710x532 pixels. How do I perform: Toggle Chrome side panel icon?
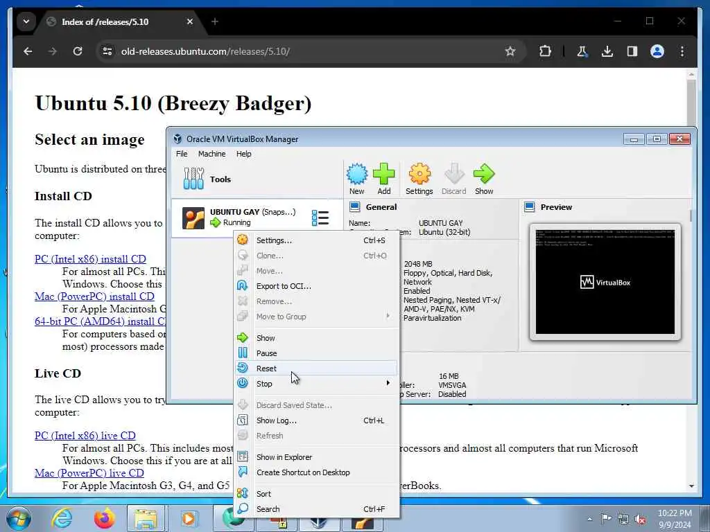point(632,51)
